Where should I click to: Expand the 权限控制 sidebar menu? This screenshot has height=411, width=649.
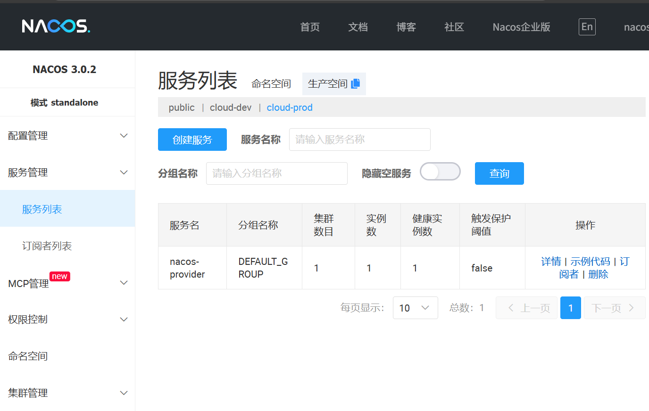67,320
